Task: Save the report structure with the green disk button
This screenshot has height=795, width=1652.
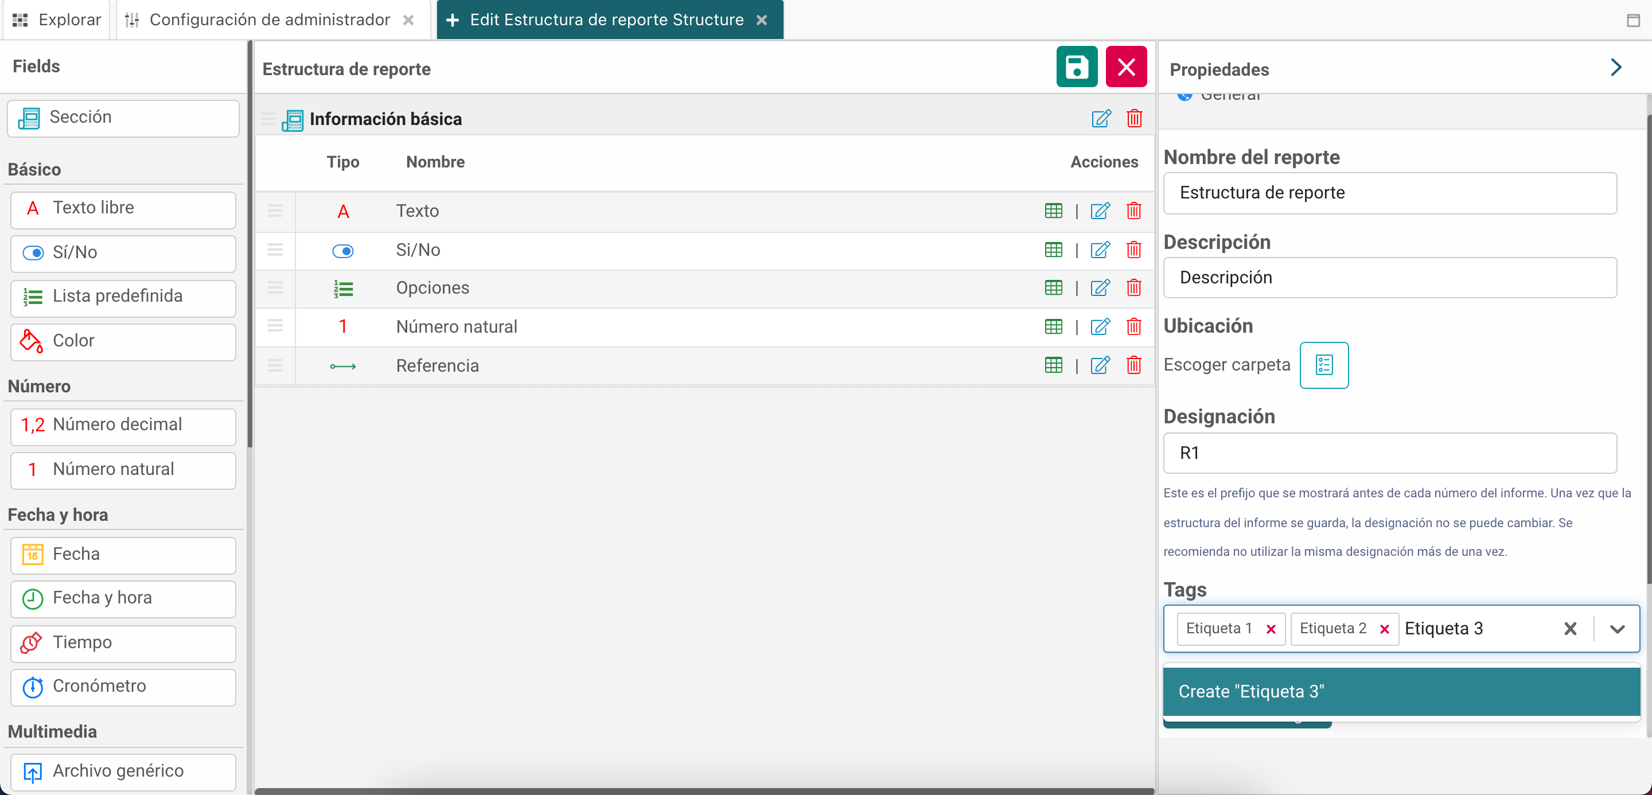Action: point(1076,67)
